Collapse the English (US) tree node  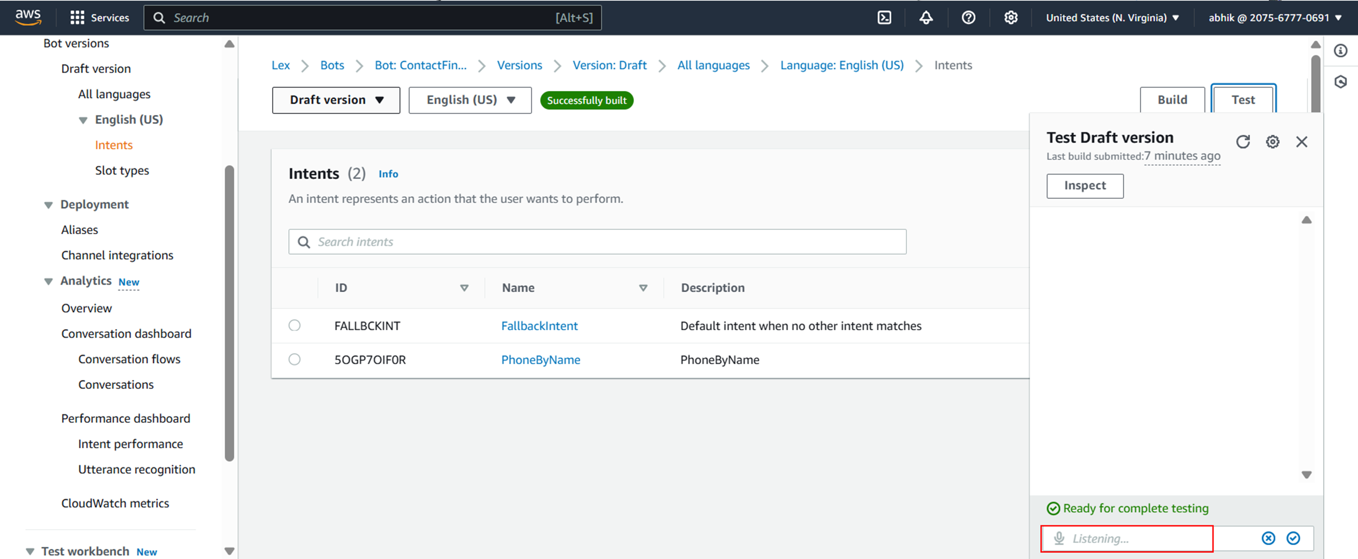83,120
